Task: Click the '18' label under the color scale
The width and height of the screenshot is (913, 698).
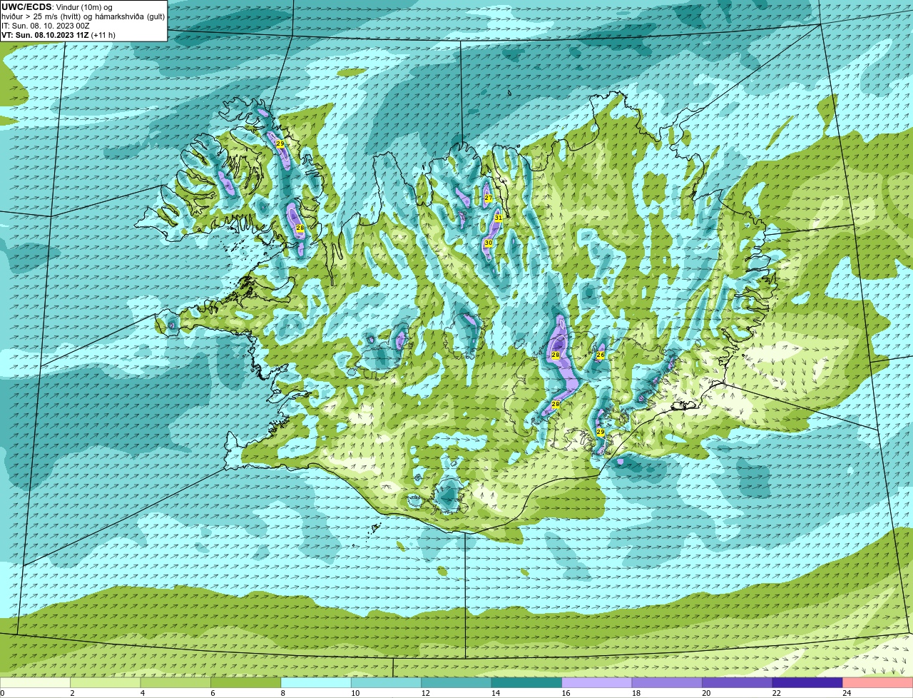Action: (x=636, y=693)
